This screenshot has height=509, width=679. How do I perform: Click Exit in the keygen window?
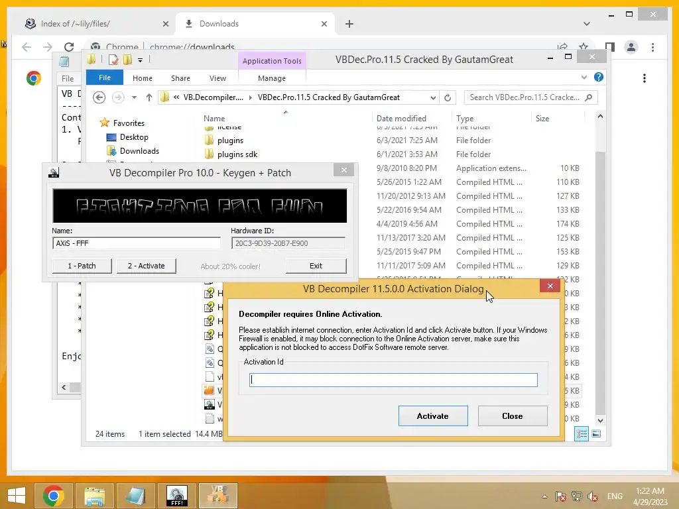[316, 266]
